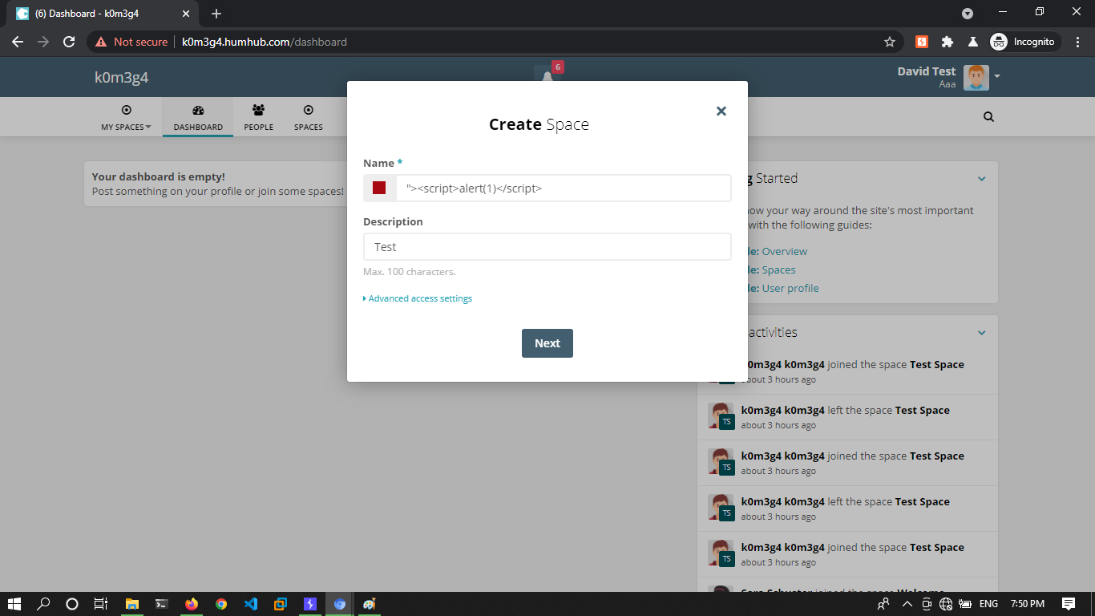
Task: Click the tab search dropdown arrow
Action: (x=968, y=14)
